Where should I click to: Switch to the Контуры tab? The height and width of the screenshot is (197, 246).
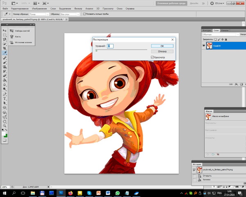pos(207,30)
